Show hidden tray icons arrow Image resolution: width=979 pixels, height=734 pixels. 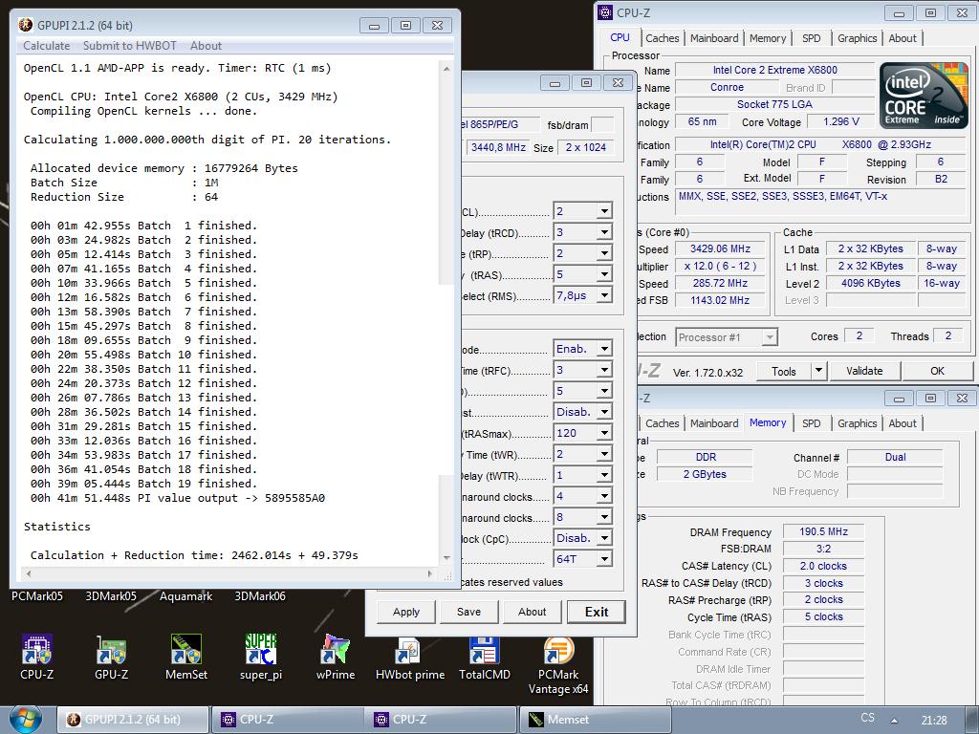pos(894,721)
